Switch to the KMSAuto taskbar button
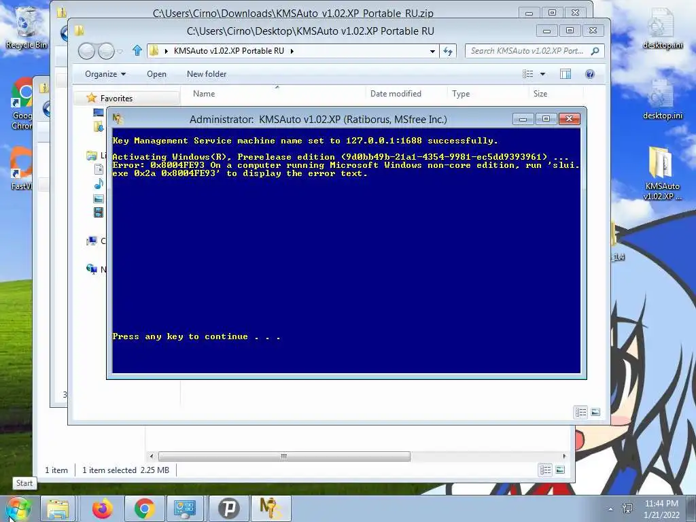 point(271,508)
